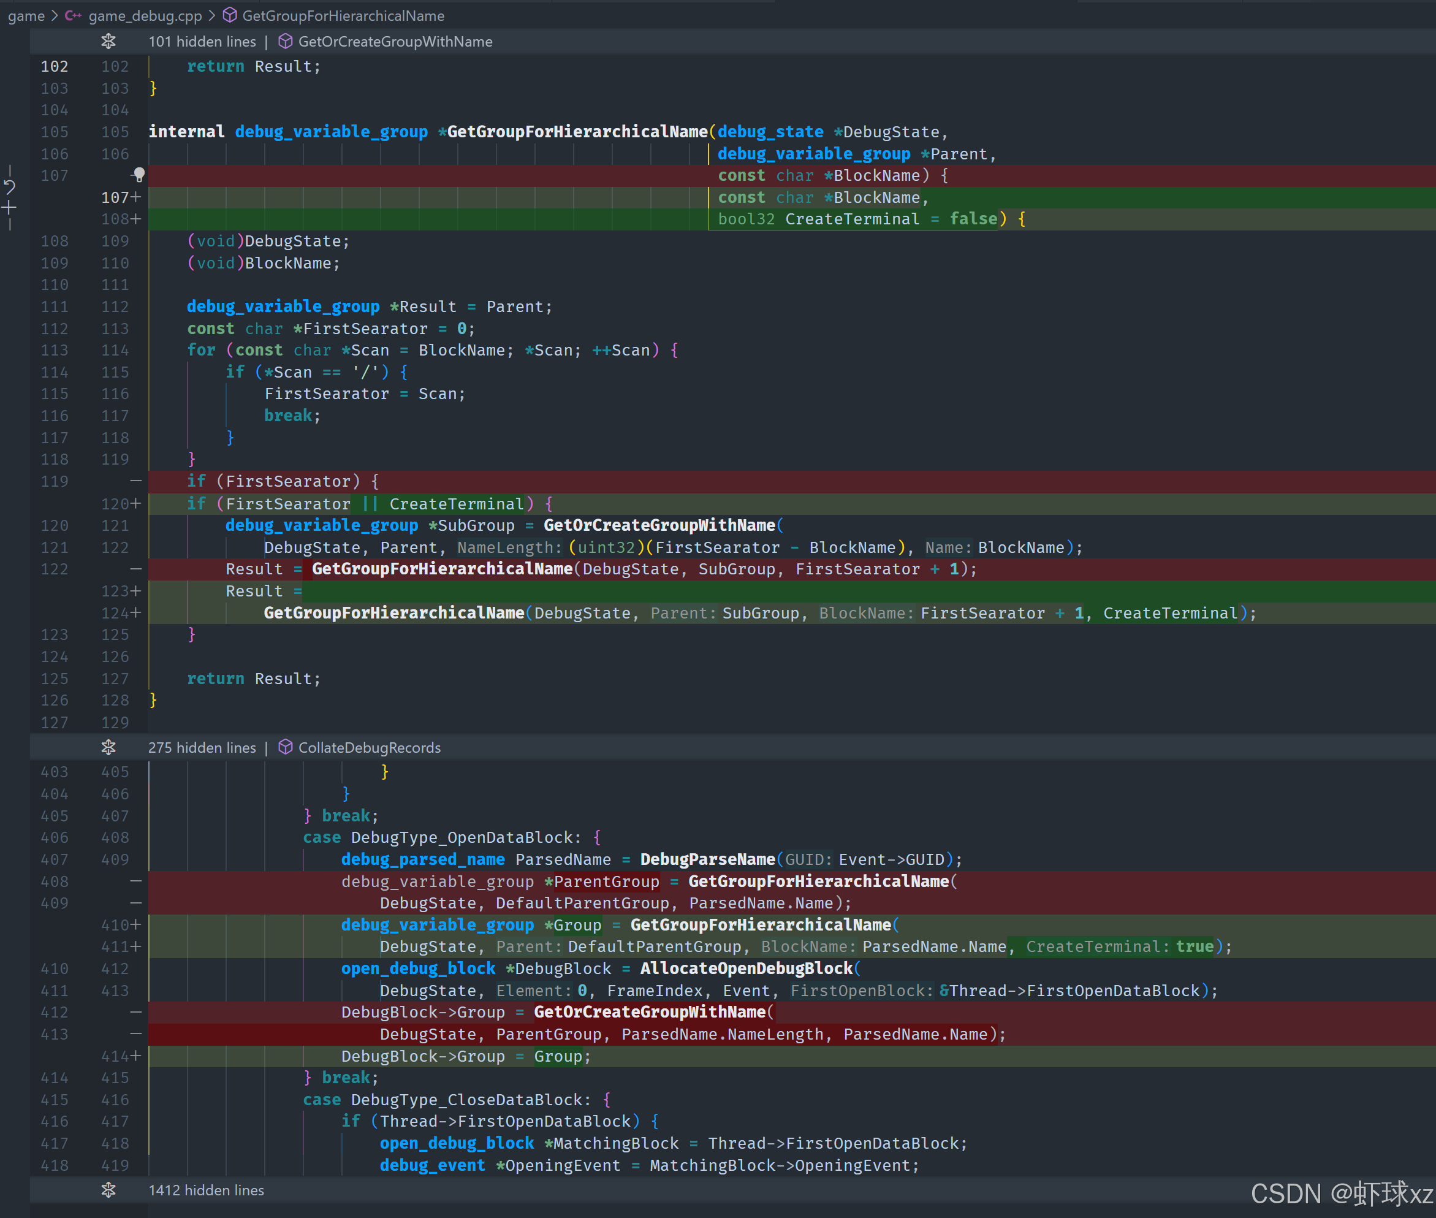The image size is (1436, 1218).
Task: Open the game_debug.cpp breadcrumb item
Action: [145, 15]
